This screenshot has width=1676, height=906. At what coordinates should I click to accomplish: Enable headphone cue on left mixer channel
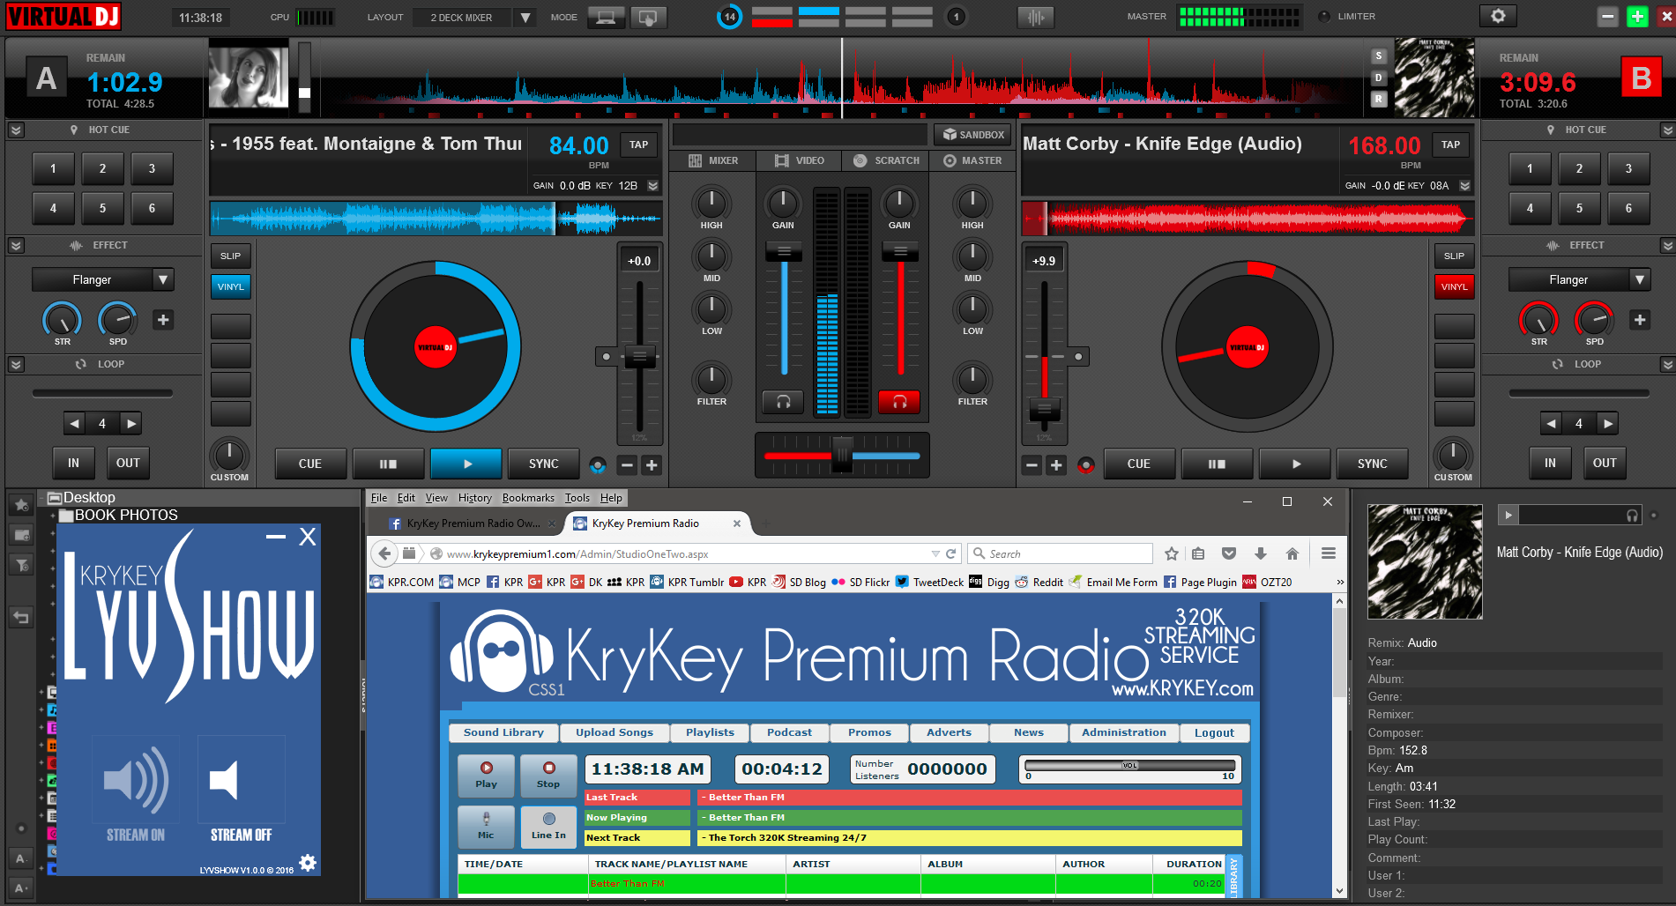[781, 401]
